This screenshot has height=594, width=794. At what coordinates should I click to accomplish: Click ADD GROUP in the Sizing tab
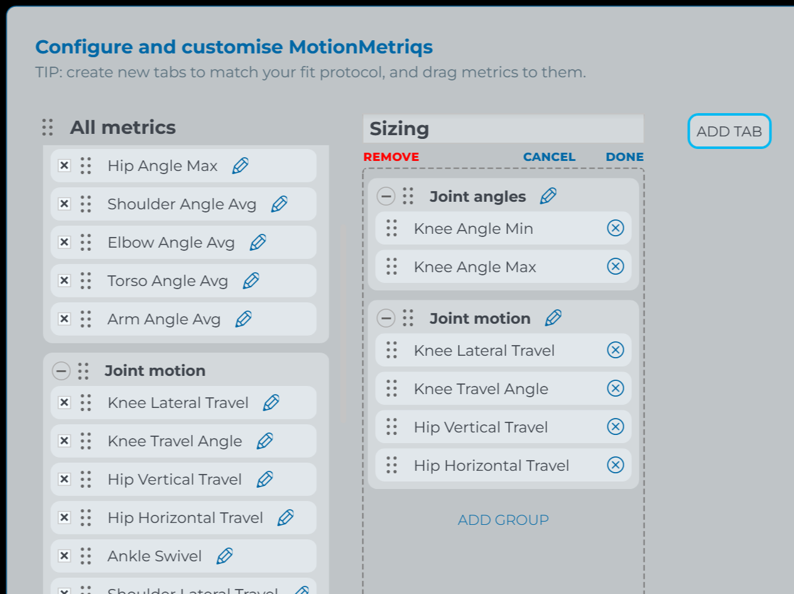(503, 520)
